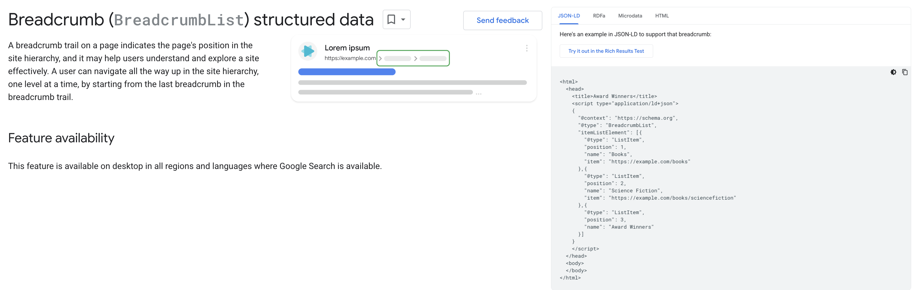The image size is (914, 290).
Task: Click the teal play-shaped site logo
Action: pos(308,51)
